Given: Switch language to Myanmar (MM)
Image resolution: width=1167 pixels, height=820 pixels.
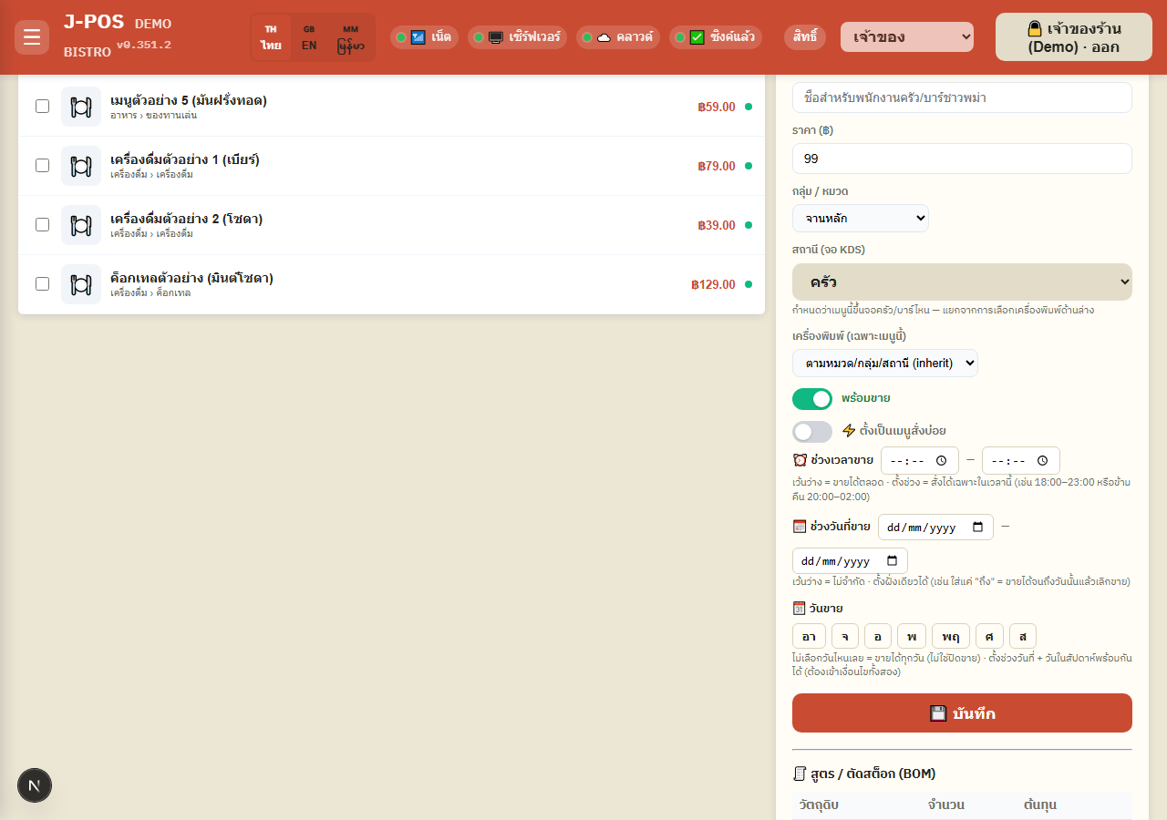Looking at the screenshot, I should point(351,38).
